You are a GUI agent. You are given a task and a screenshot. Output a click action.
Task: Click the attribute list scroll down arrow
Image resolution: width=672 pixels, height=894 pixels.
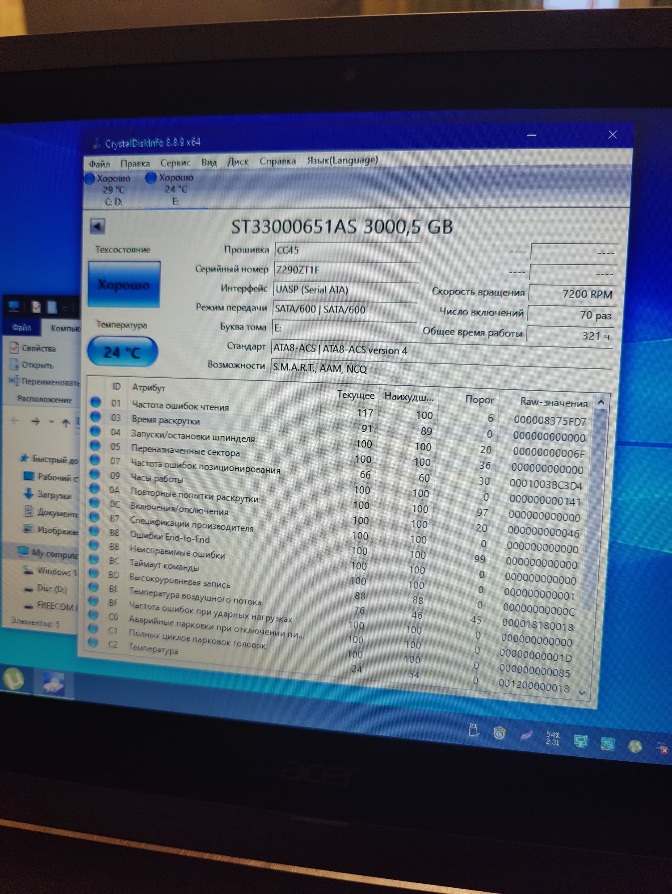(582, 693)
